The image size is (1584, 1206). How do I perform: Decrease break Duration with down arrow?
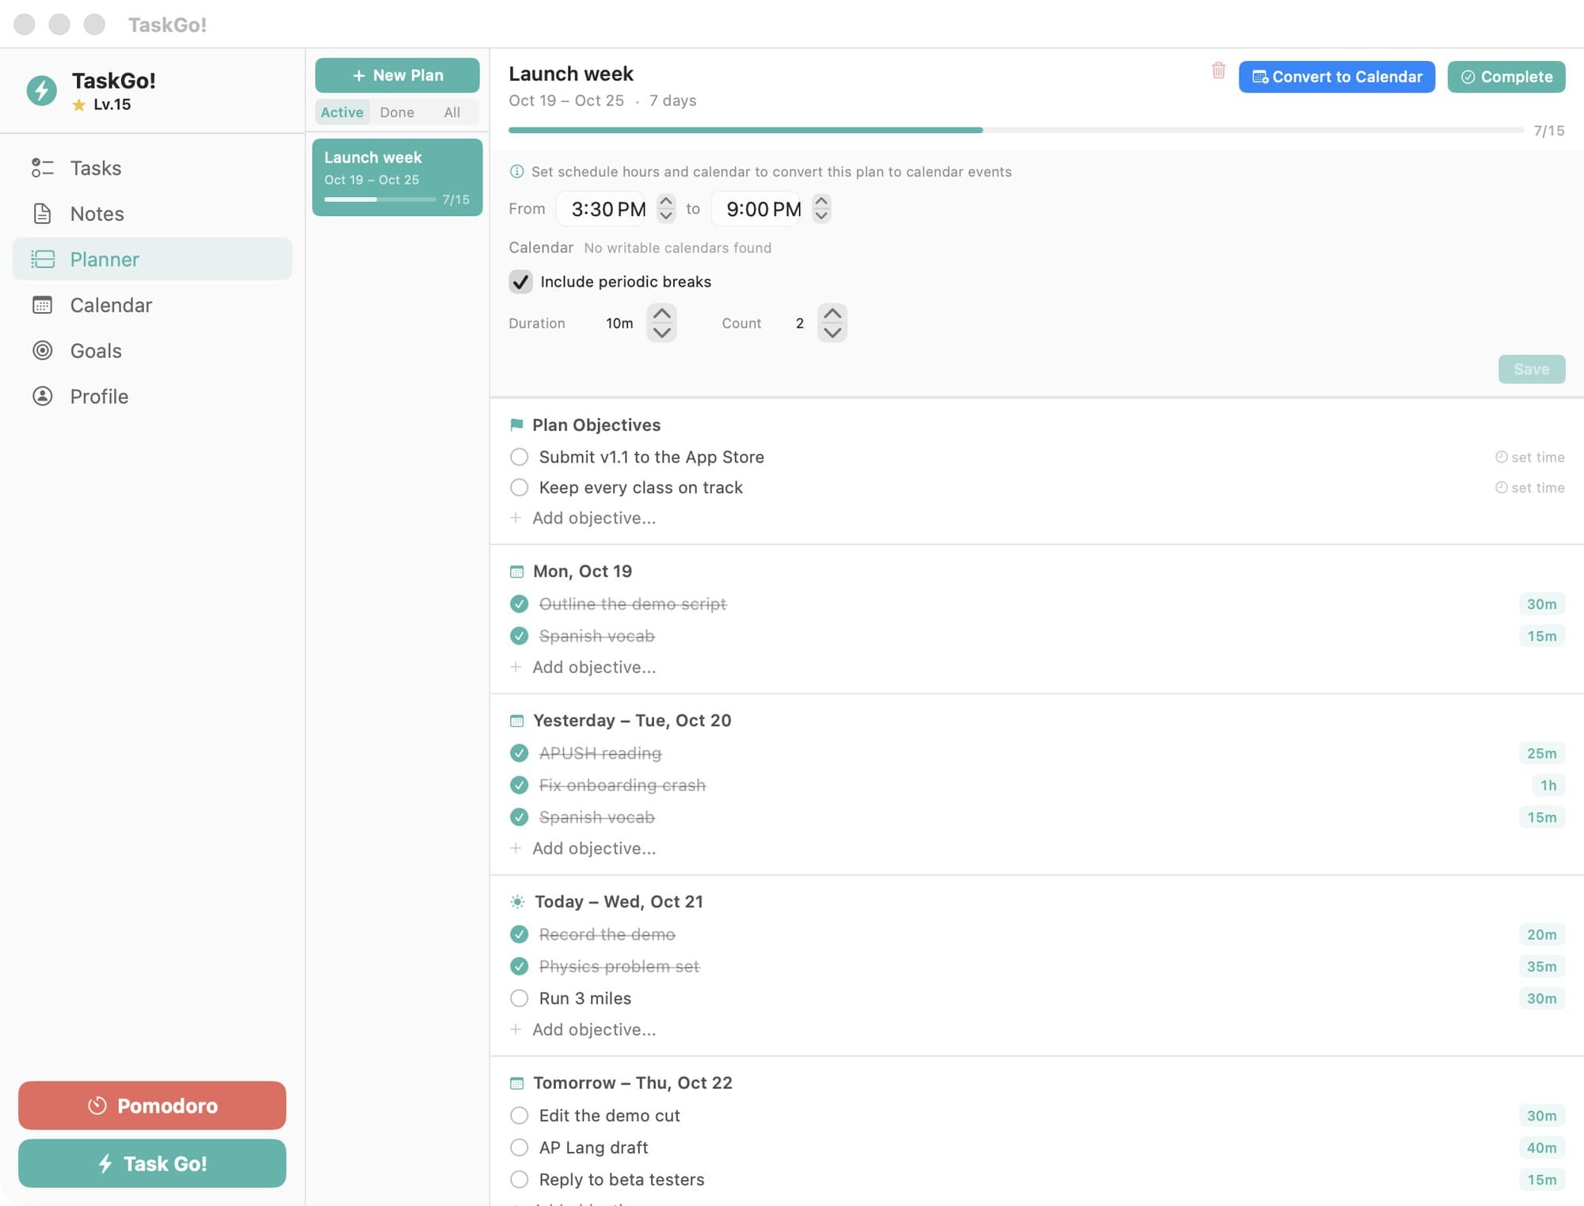[661, 333]
